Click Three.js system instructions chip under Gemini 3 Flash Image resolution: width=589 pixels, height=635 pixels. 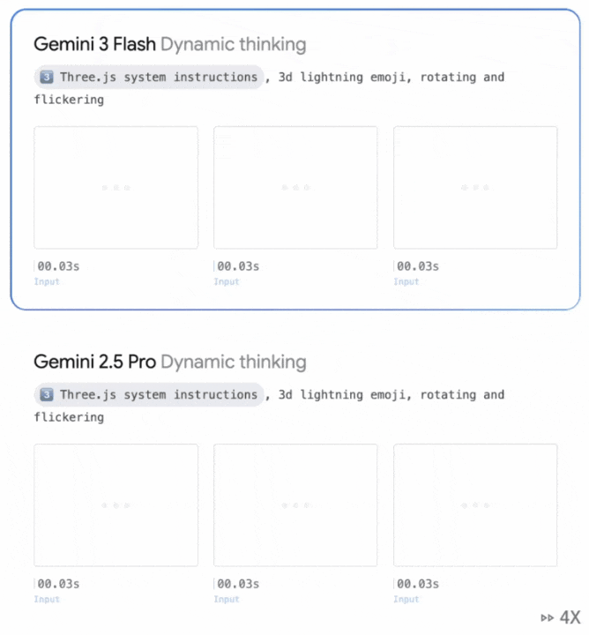pos(149,78)
